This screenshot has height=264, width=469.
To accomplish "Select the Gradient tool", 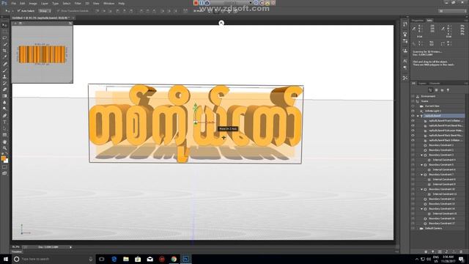I will point(4,96).
